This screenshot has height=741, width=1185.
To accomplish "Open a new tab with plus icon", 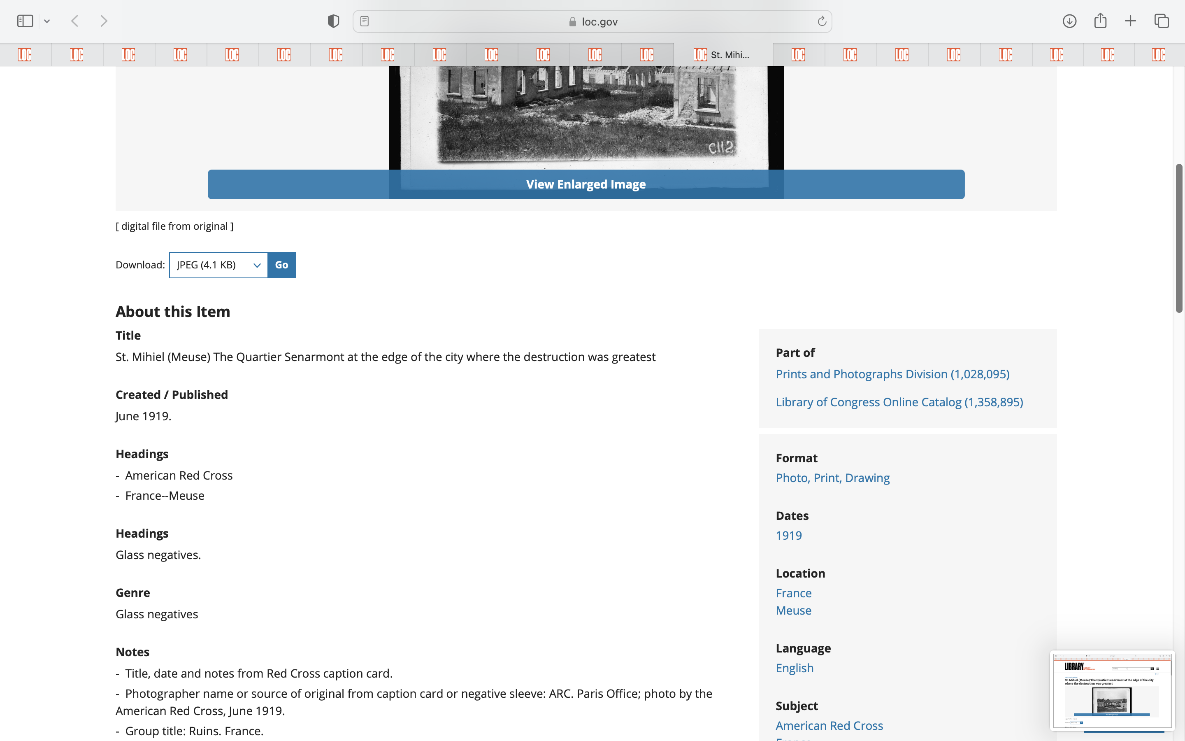I will (x=1130, y=21).
